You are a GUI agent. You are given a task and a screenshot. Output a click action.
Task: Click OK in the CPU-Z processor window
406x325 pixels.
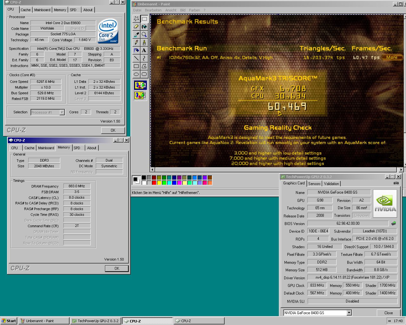[113, 130]
